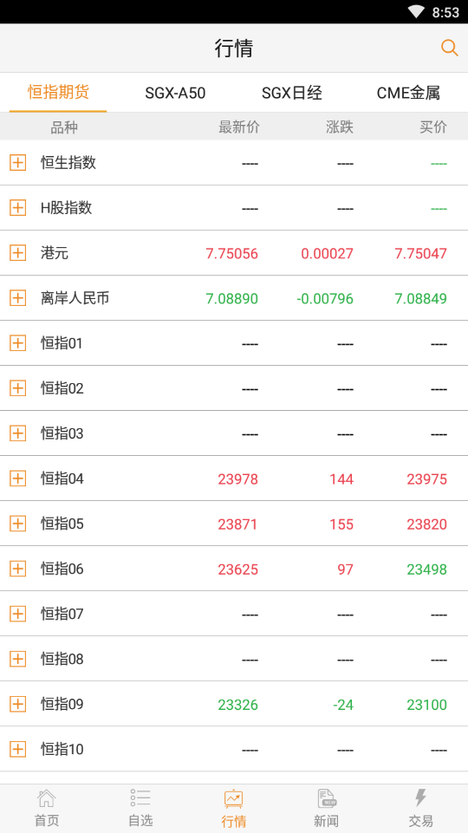
Task: Select the 行情 market chart icon
Action: (x=234, y=798)
